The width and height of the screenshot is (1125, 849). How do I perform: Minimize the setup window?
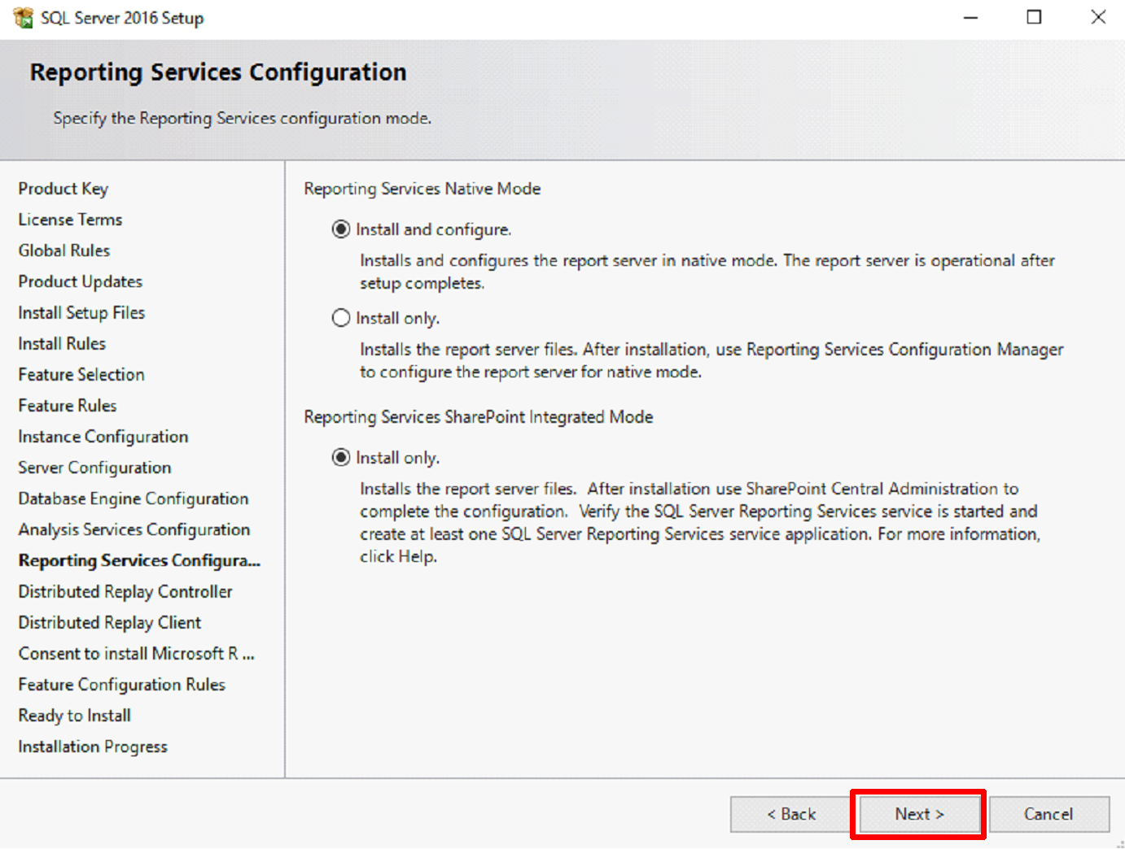[970, 16]
